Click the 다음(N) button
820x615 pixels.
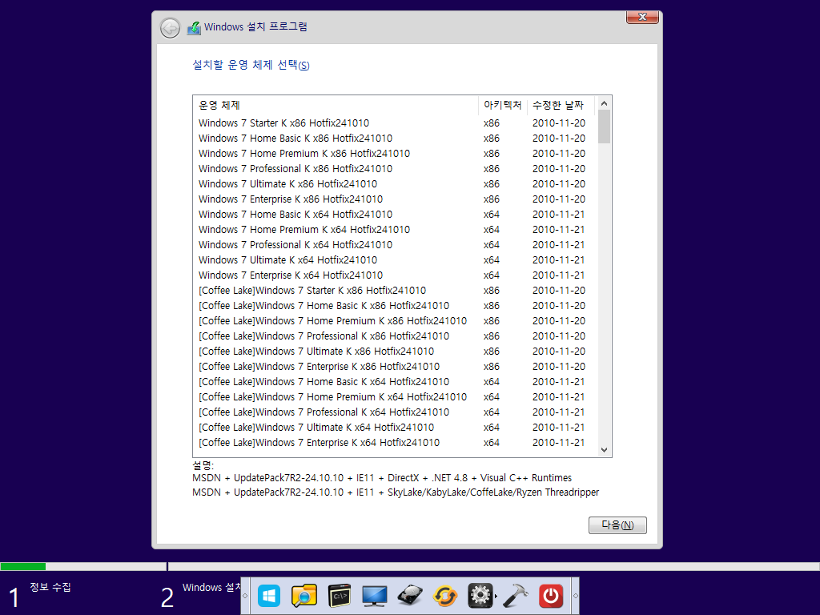pos(617,525)
